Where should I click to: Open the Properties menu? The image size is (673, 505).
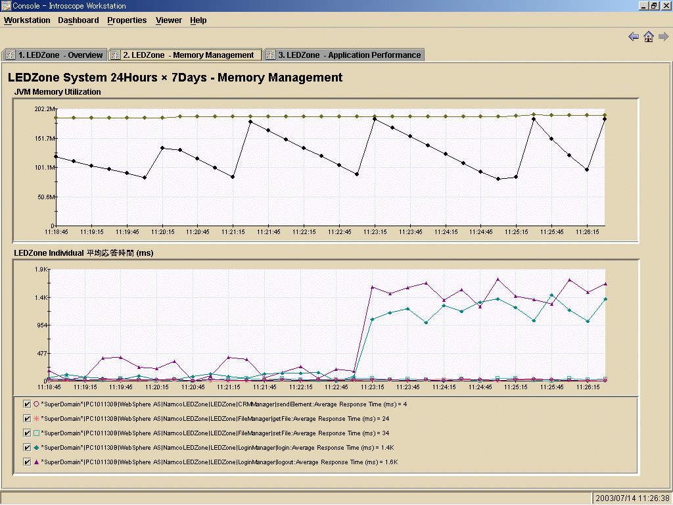(x=127, y=20)
